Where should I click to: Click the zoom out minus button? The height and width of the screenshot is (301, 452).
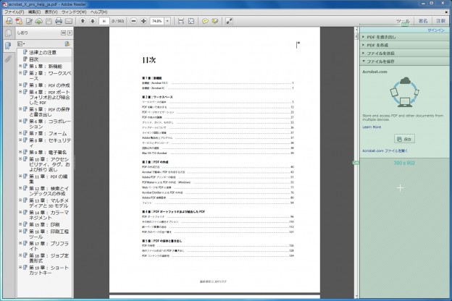click(x=133, y=21)
